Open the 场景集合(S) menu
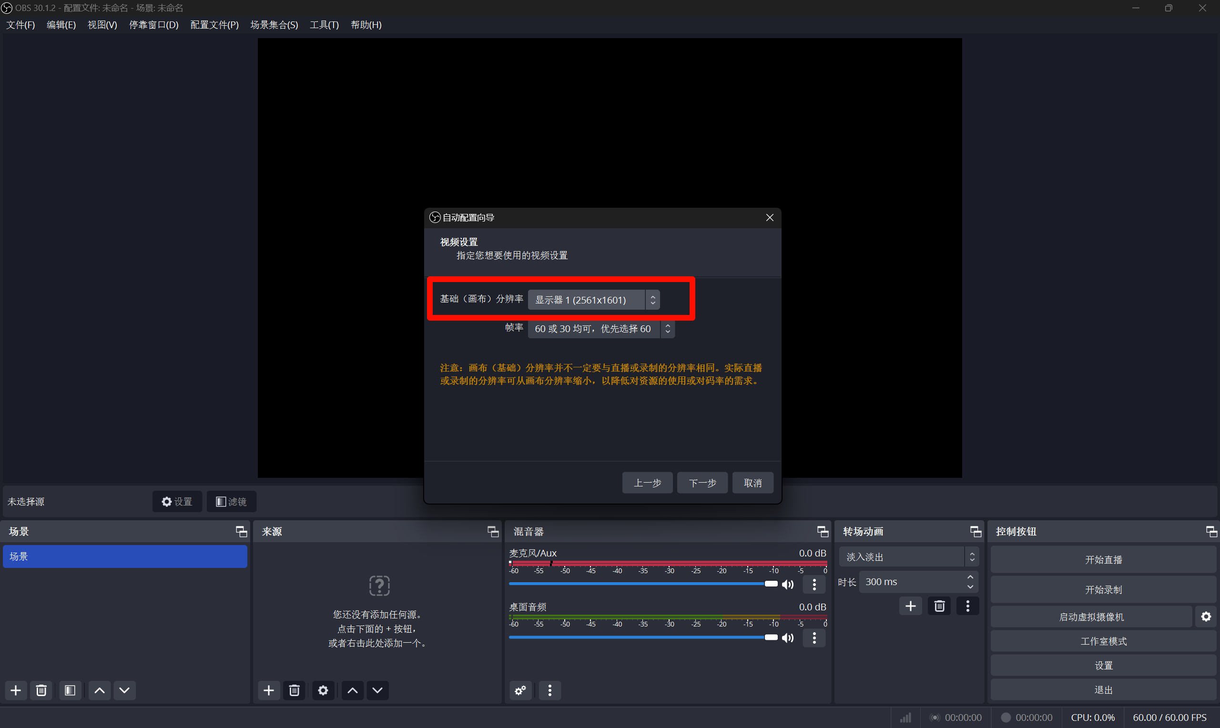 click(274, 24)
